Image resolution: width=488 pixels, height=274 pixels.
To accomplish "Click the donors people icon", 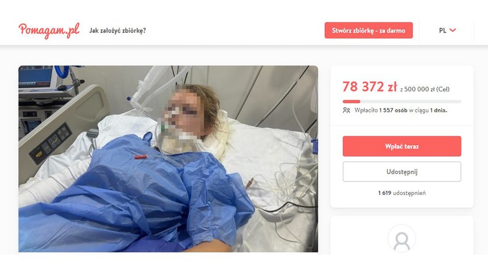I will (x=346, y=110).
